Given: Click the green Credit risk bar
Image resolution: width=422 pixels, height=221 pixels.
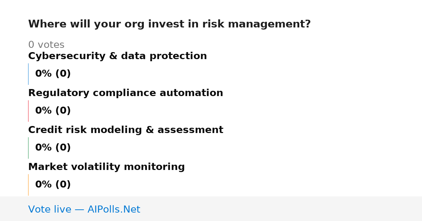Looking at the screenshot, I should pyautogui.click(x=28, y=148).
